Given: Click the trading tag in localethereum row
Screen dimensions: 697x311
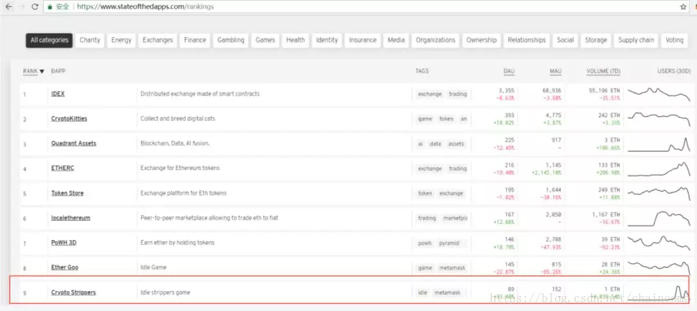Looking at the screenshot, I should click(427, 218).
